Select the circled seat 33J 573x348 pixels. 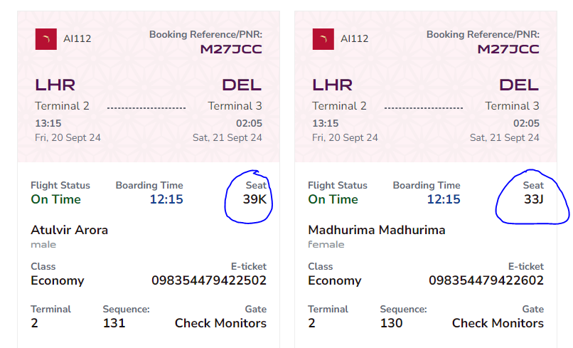533,199
